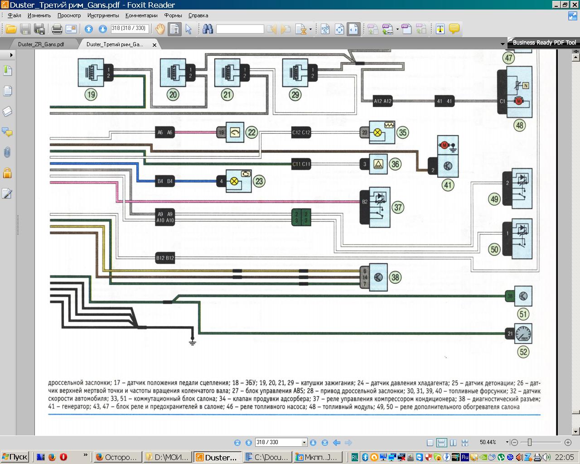Click the zoom in plus button
Screen dimensions: 580x464
pos(568,443)
